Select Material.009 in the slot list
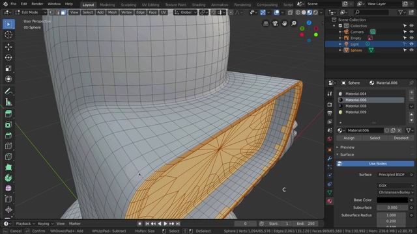The width and height of the screenshot is (417, 234). tap(371, 112)
